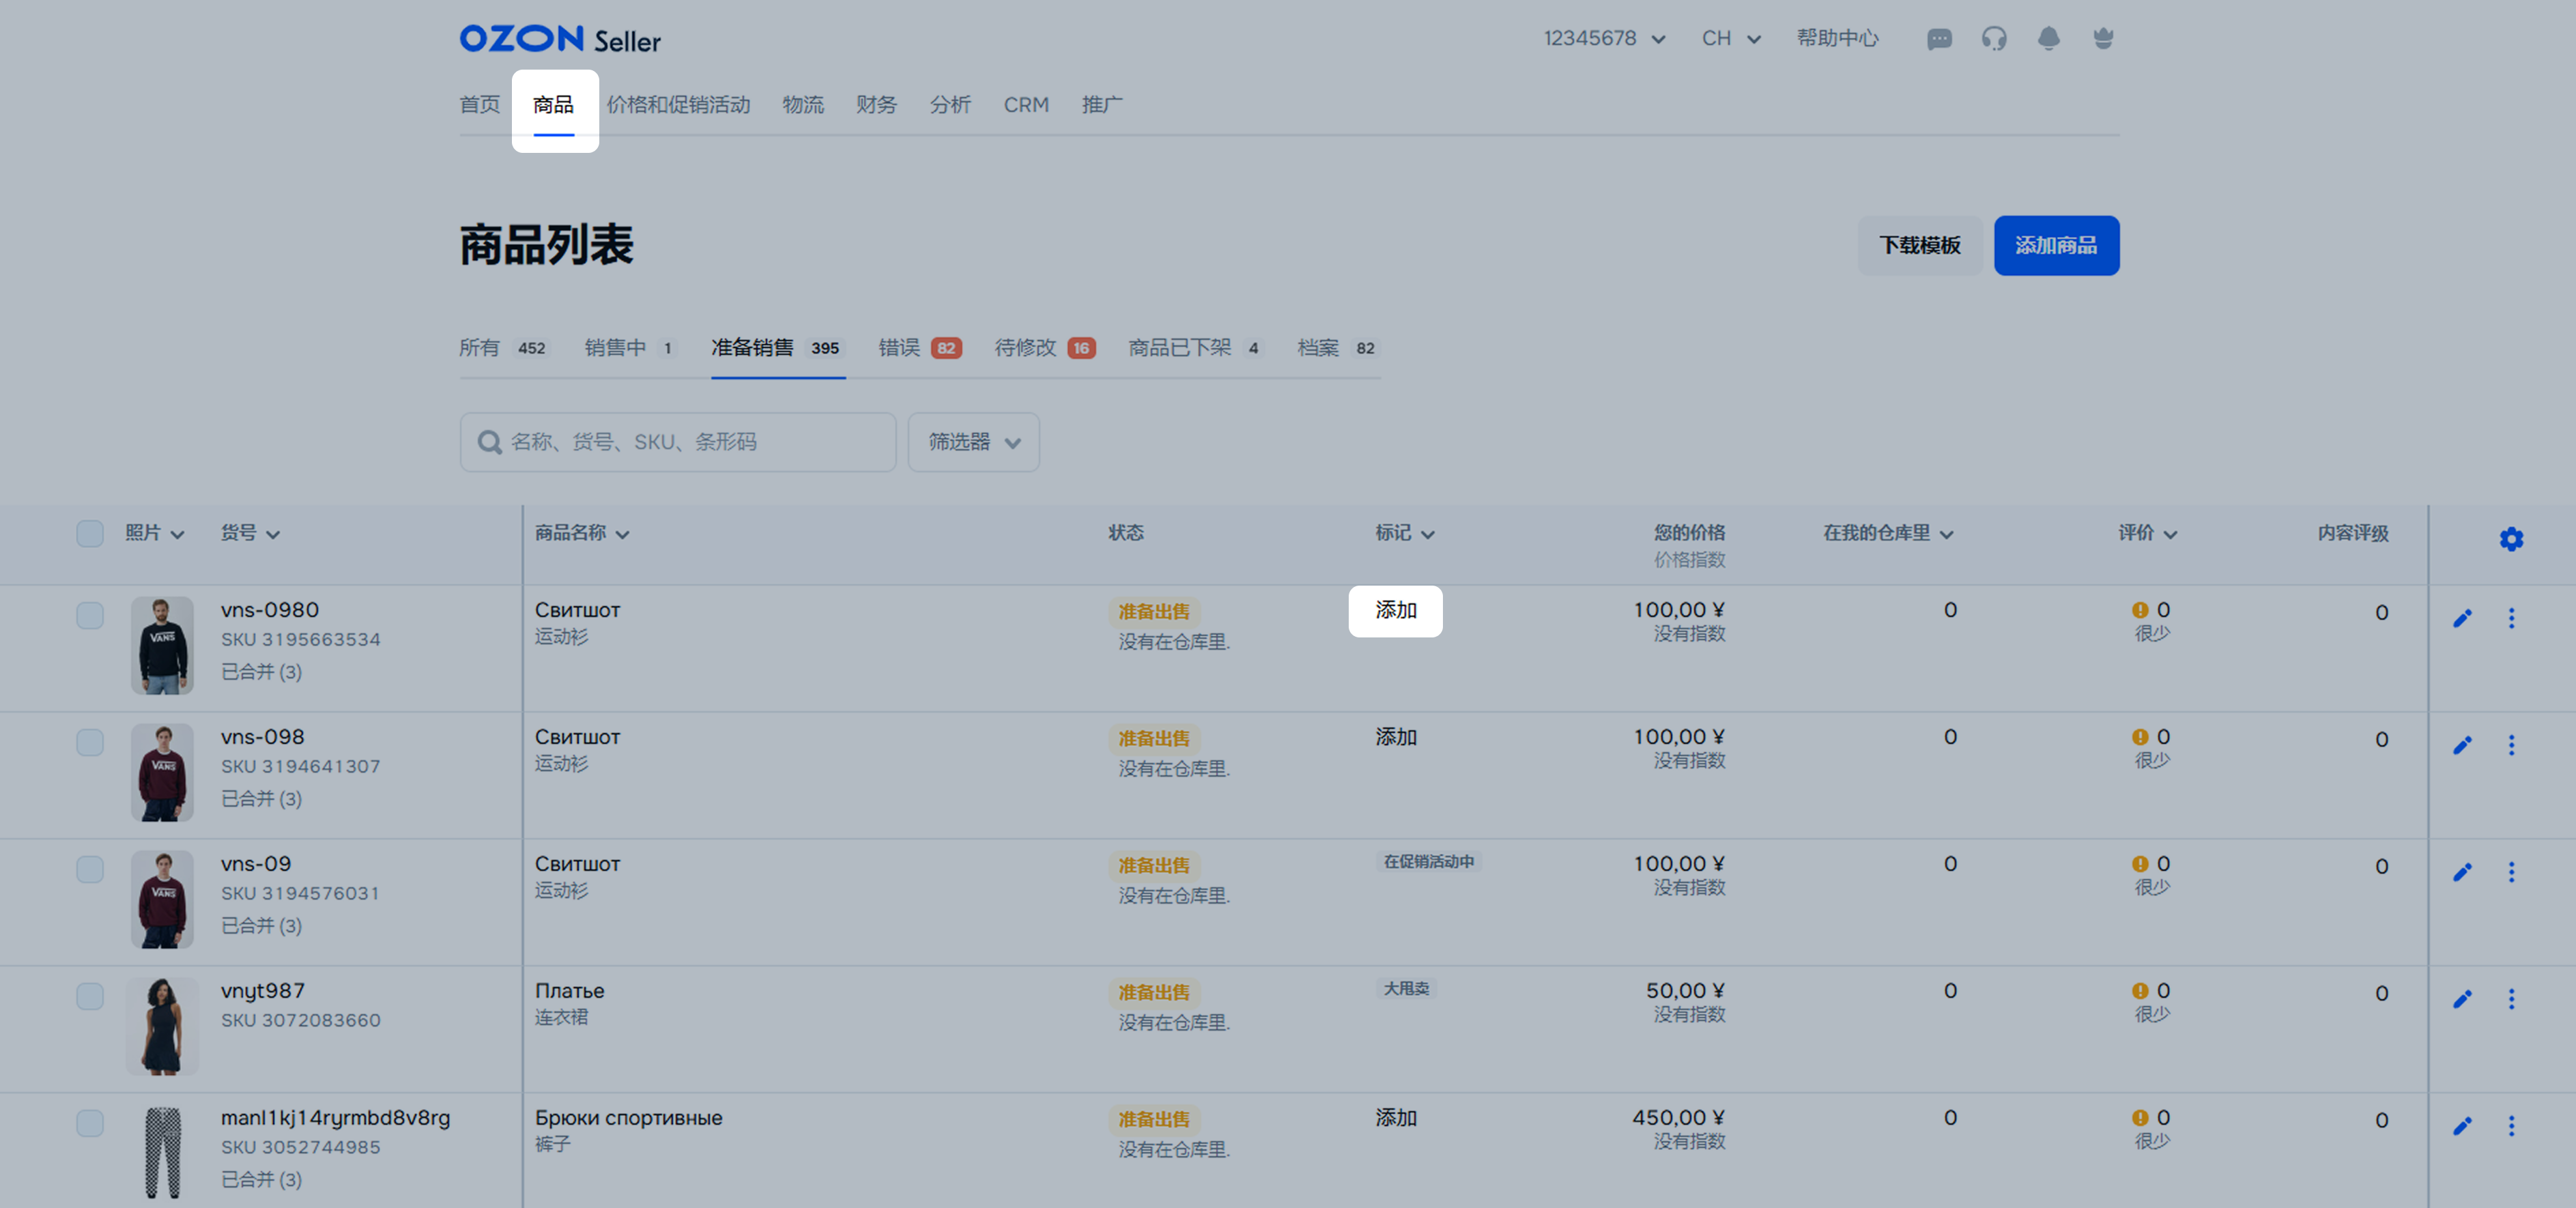Click the 添加商品 button
Screen dimensions: 2576x1208
tap(2056, 246)
